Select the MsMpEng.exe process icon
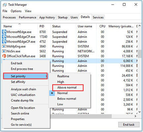The width and height of the screenshot is (143, 132). [4, 47]
